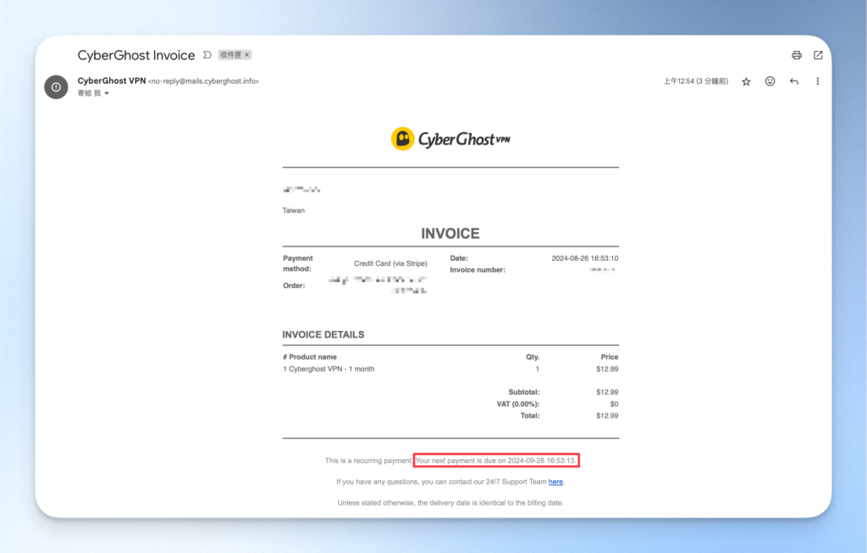The width and height of the screenshot is (867, 553).
Task: Click the email subject CyberGhost Invoice
Action: (136, 55)
